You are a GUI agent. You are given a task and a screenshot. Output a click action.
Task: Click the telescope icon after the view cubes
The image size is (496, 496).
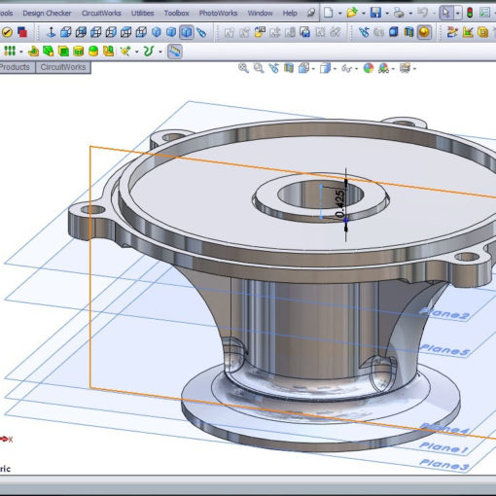(201, 32)
